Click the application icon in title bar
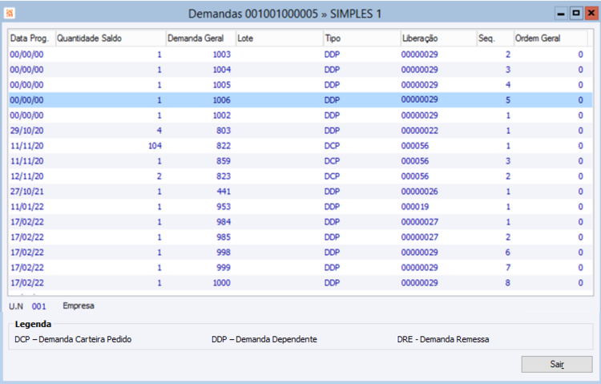Viewport: 601px width, 384px height. pyautogui.click(x=10, y=14)
